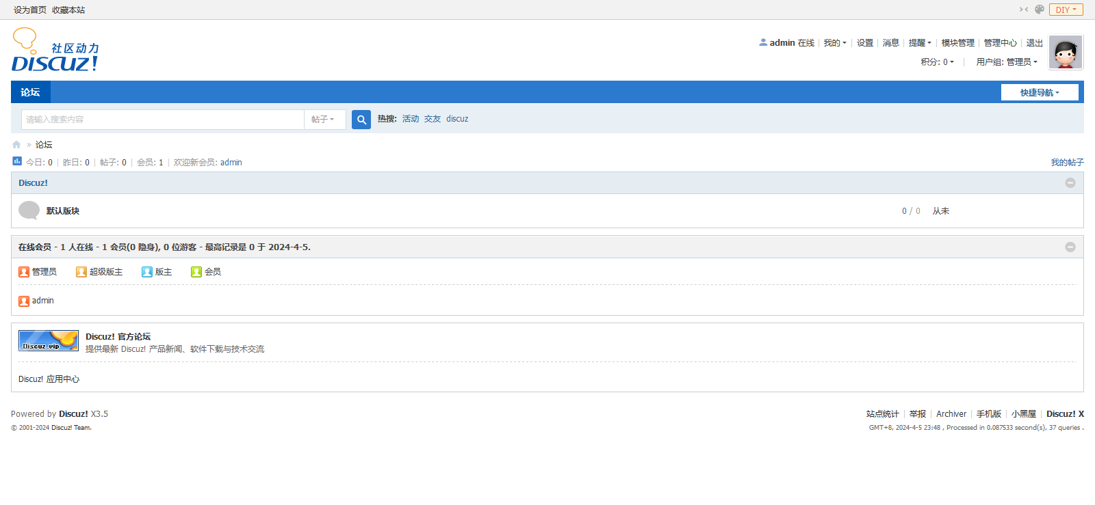Screen dimensions: 1095x505
Task: Click the 版主 legend icon
Action: [147, 272]
